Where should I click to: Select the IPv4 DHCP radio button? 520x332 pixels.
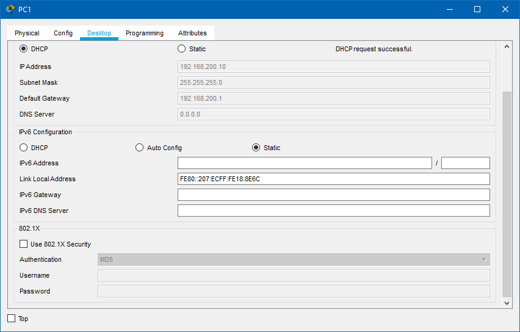click(x=24, y=49)
